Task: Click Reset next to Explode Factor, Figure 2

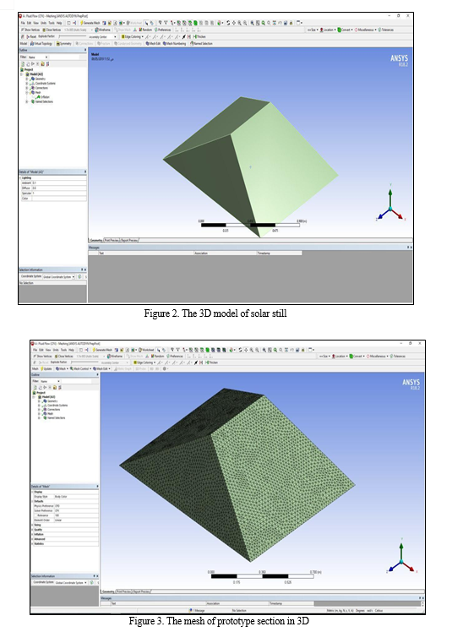Action: [31, 36]
